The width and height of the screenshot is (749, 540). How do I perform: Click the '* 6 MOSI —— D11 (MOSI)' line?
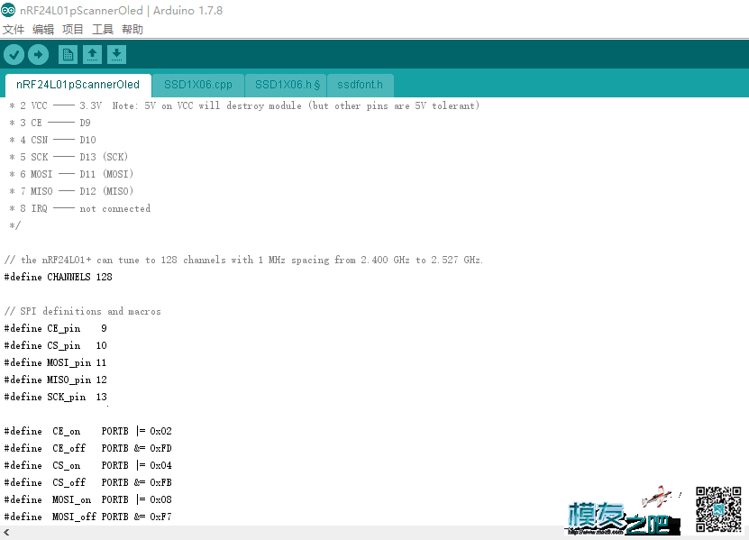pyautogui.click(x=71, y=174)
